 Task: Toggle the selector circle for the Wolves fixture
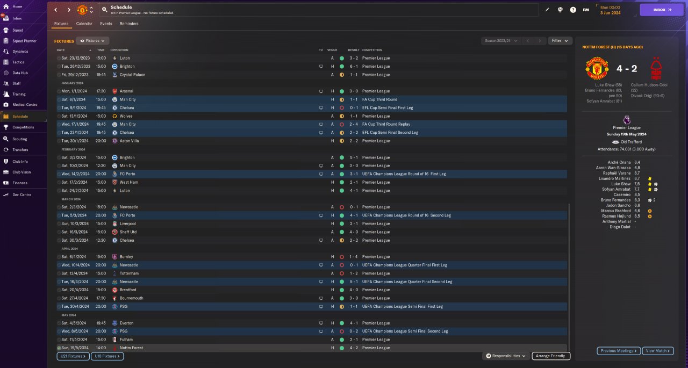point(59,116)
